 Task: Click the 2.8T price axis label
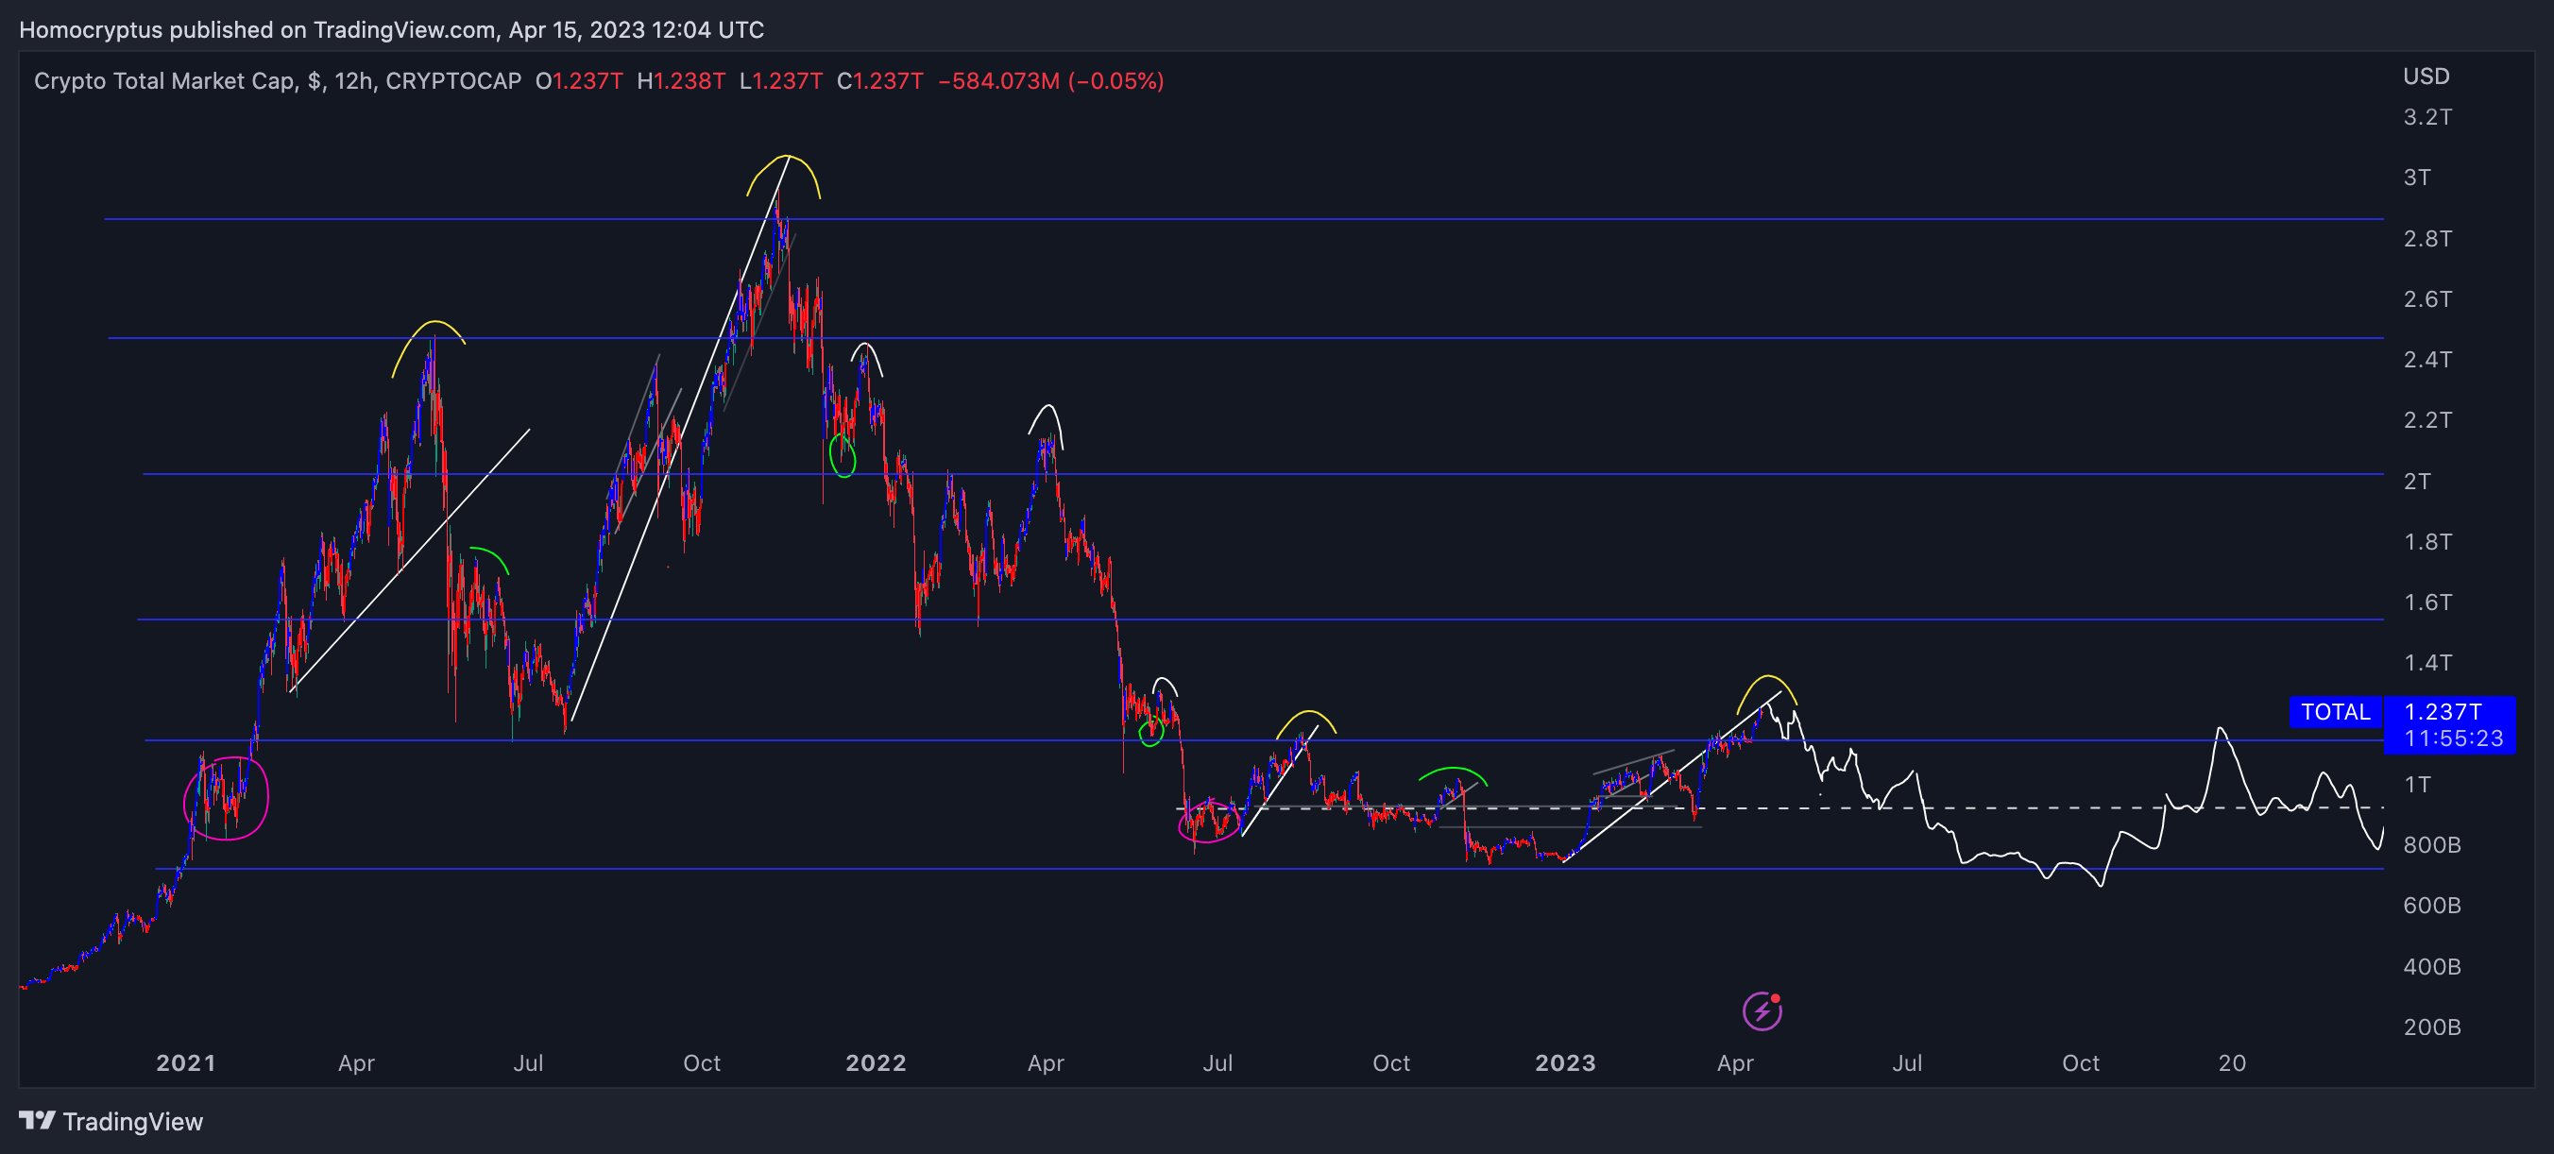(x=2427, y=239)
